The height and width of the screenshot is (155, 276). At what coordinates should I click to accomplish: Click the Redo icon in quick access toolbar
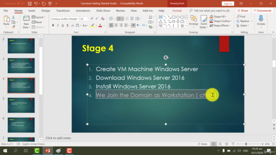coord(44,3)
